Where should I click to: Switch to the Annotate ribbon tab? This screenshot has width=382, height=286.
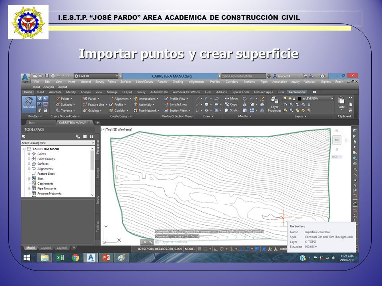[55, 92]
